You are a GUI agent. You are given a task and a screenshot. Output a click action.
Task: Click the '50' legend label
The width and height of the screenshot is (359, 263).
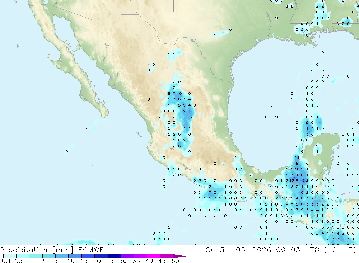[175, 261]
